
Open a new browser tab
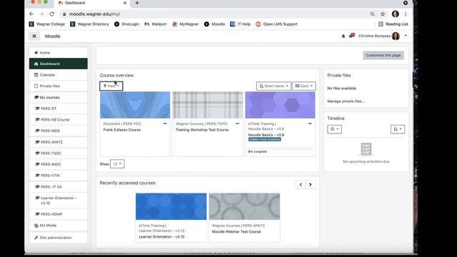pyautogui.click(x=137, y=3)
